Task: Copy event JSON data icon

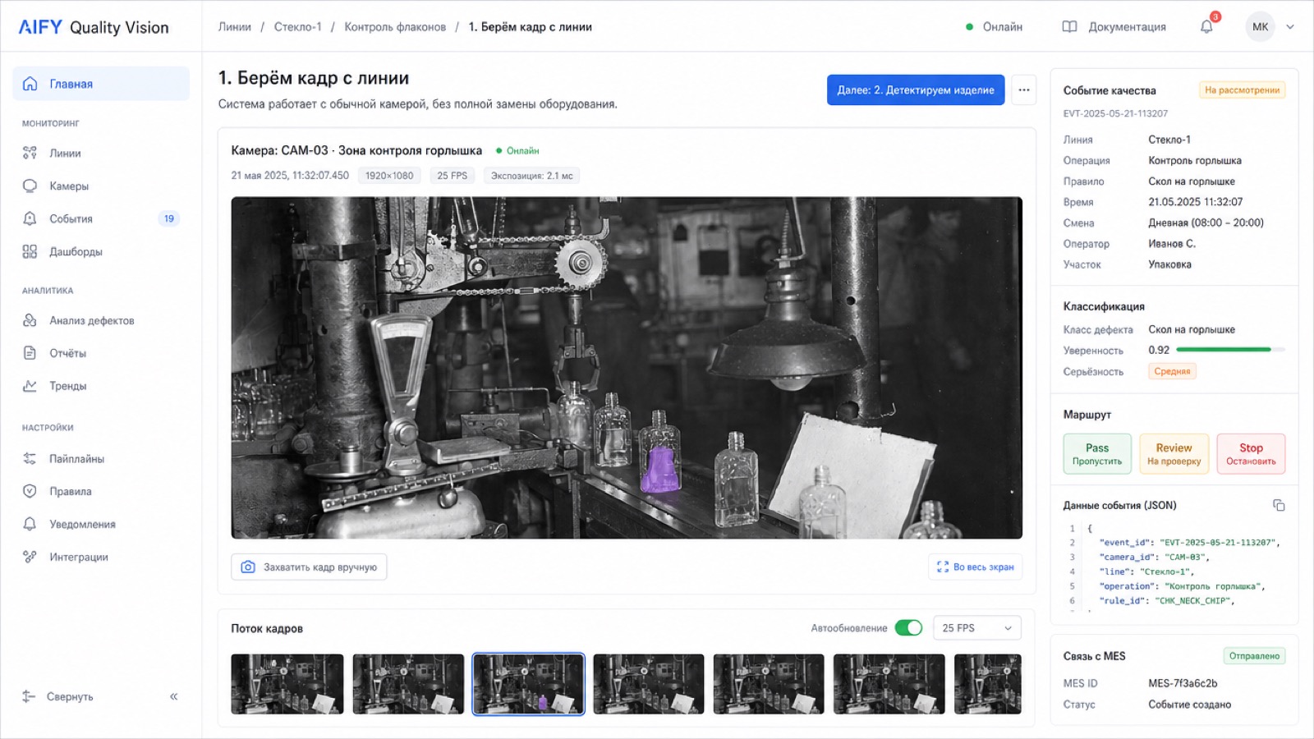Action: click(1279, 505)
